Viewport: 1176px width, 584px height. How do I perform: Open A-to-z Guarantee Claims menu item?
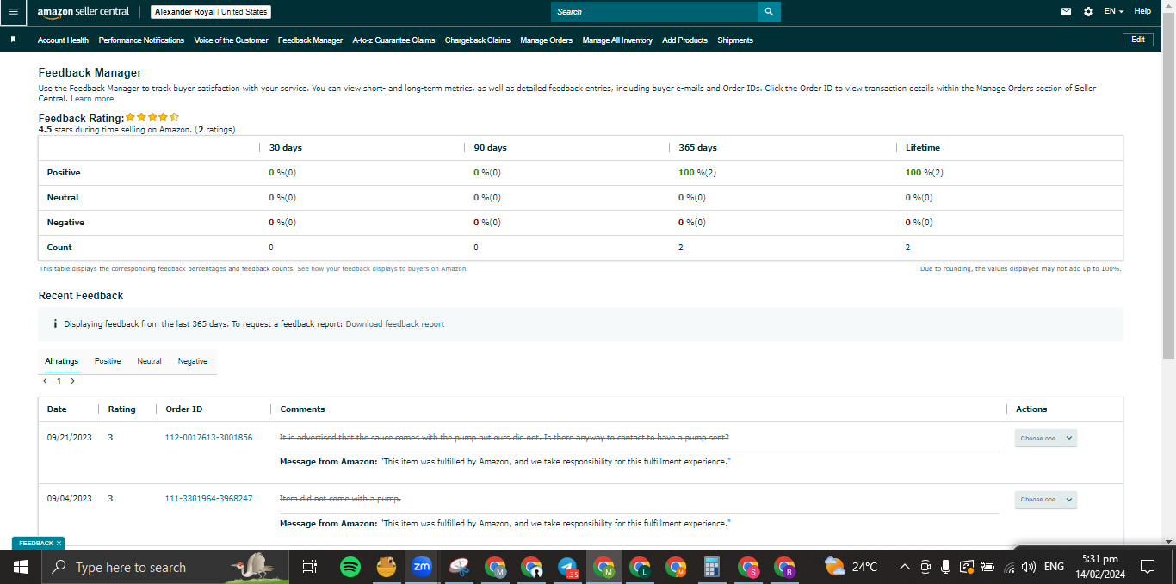click(393, 40)
